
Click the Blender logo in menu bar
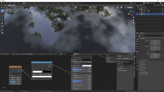(x=2, y=3)
